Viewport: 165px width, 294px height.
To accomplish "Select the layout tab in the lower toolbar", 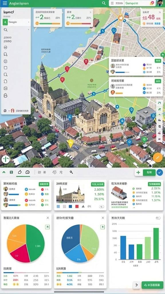I will click(11, 172).
